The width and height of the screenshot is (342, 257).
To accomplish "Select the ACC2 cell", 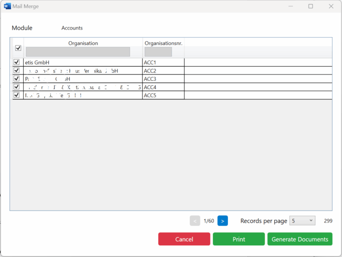I will (163, 71).
